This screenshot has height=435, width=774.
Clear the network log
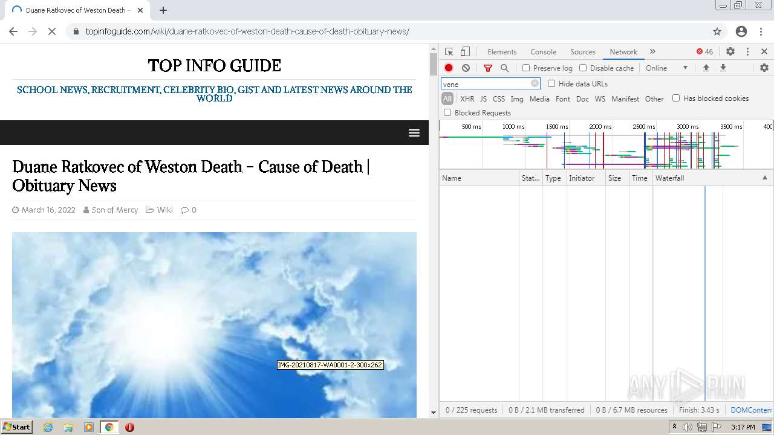[466, 68]
